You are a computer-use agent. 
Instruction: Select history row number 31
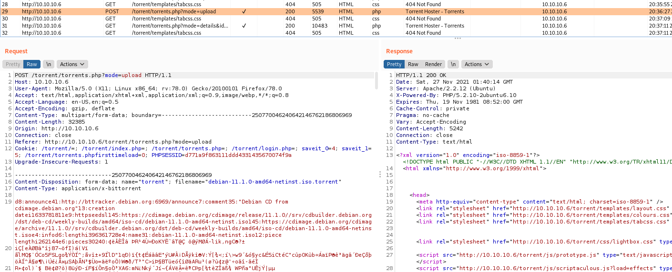[x=336, y=26]
